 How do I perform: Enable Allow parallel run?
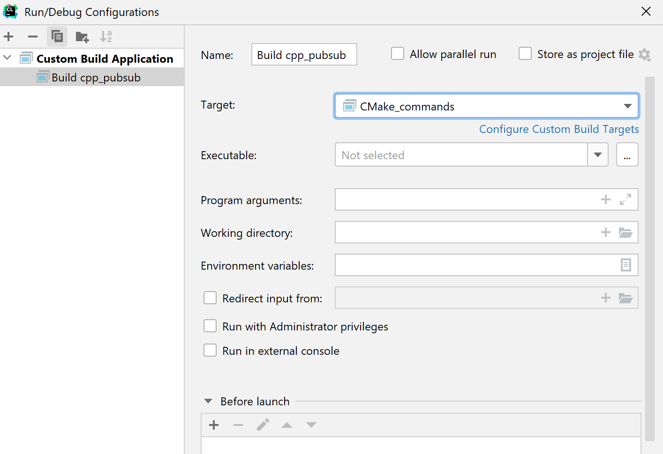point(398,53)
